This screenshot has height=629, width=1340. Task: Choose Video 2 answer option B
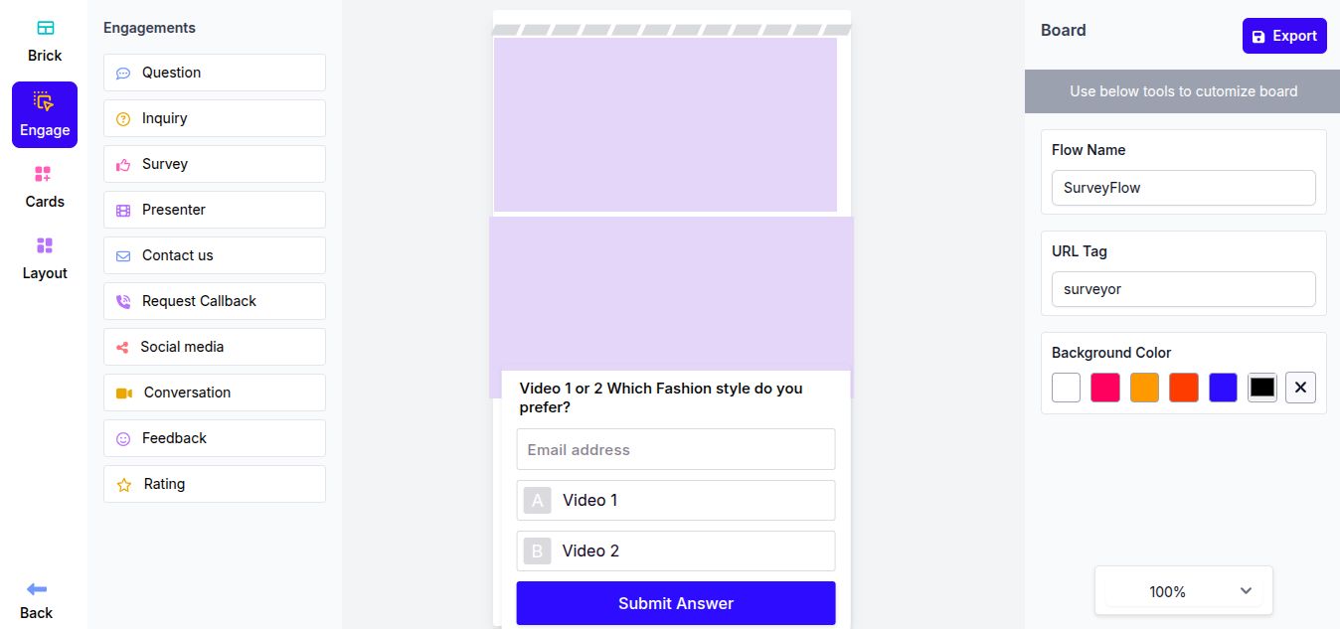(x=676, y=550)
